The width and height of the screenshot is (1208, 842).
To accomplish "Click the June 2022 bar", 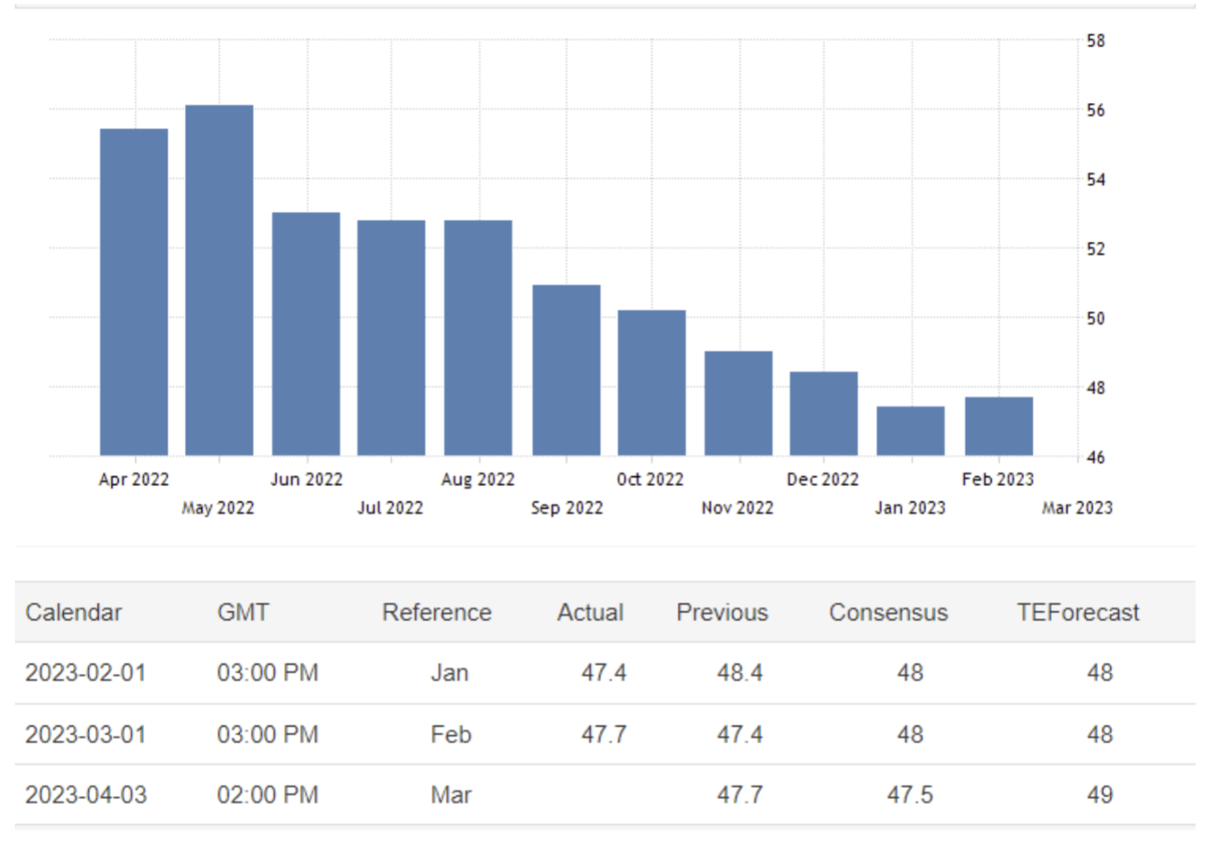I will 306,334.
